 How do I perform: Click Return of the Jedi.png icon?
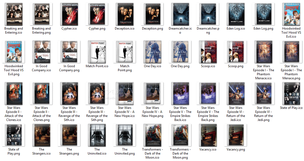tap(263, 93)
